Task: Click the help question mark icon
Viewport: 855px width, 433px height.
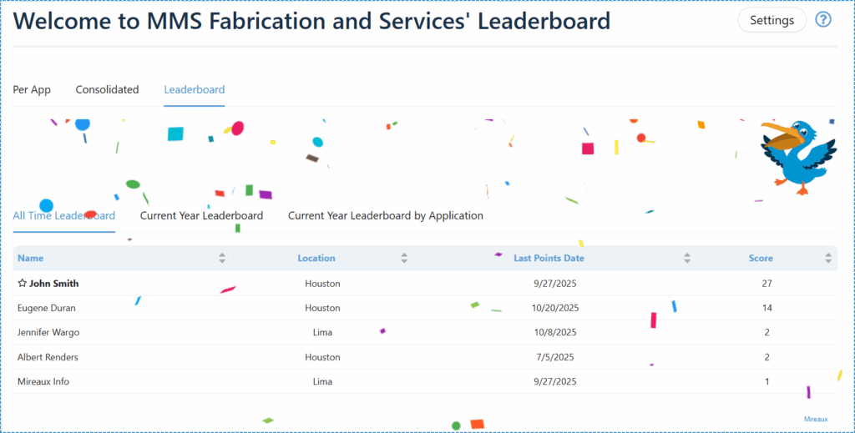Action: 823,20
